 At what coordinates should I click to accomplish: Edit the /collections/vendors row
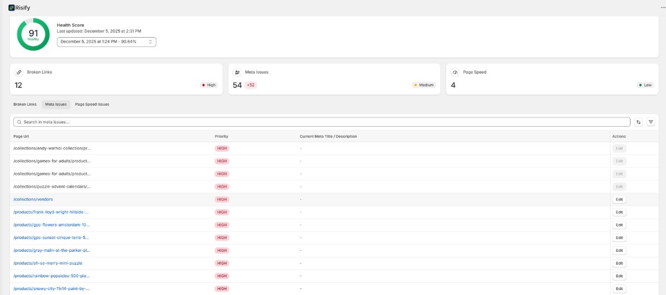(619, 199)
